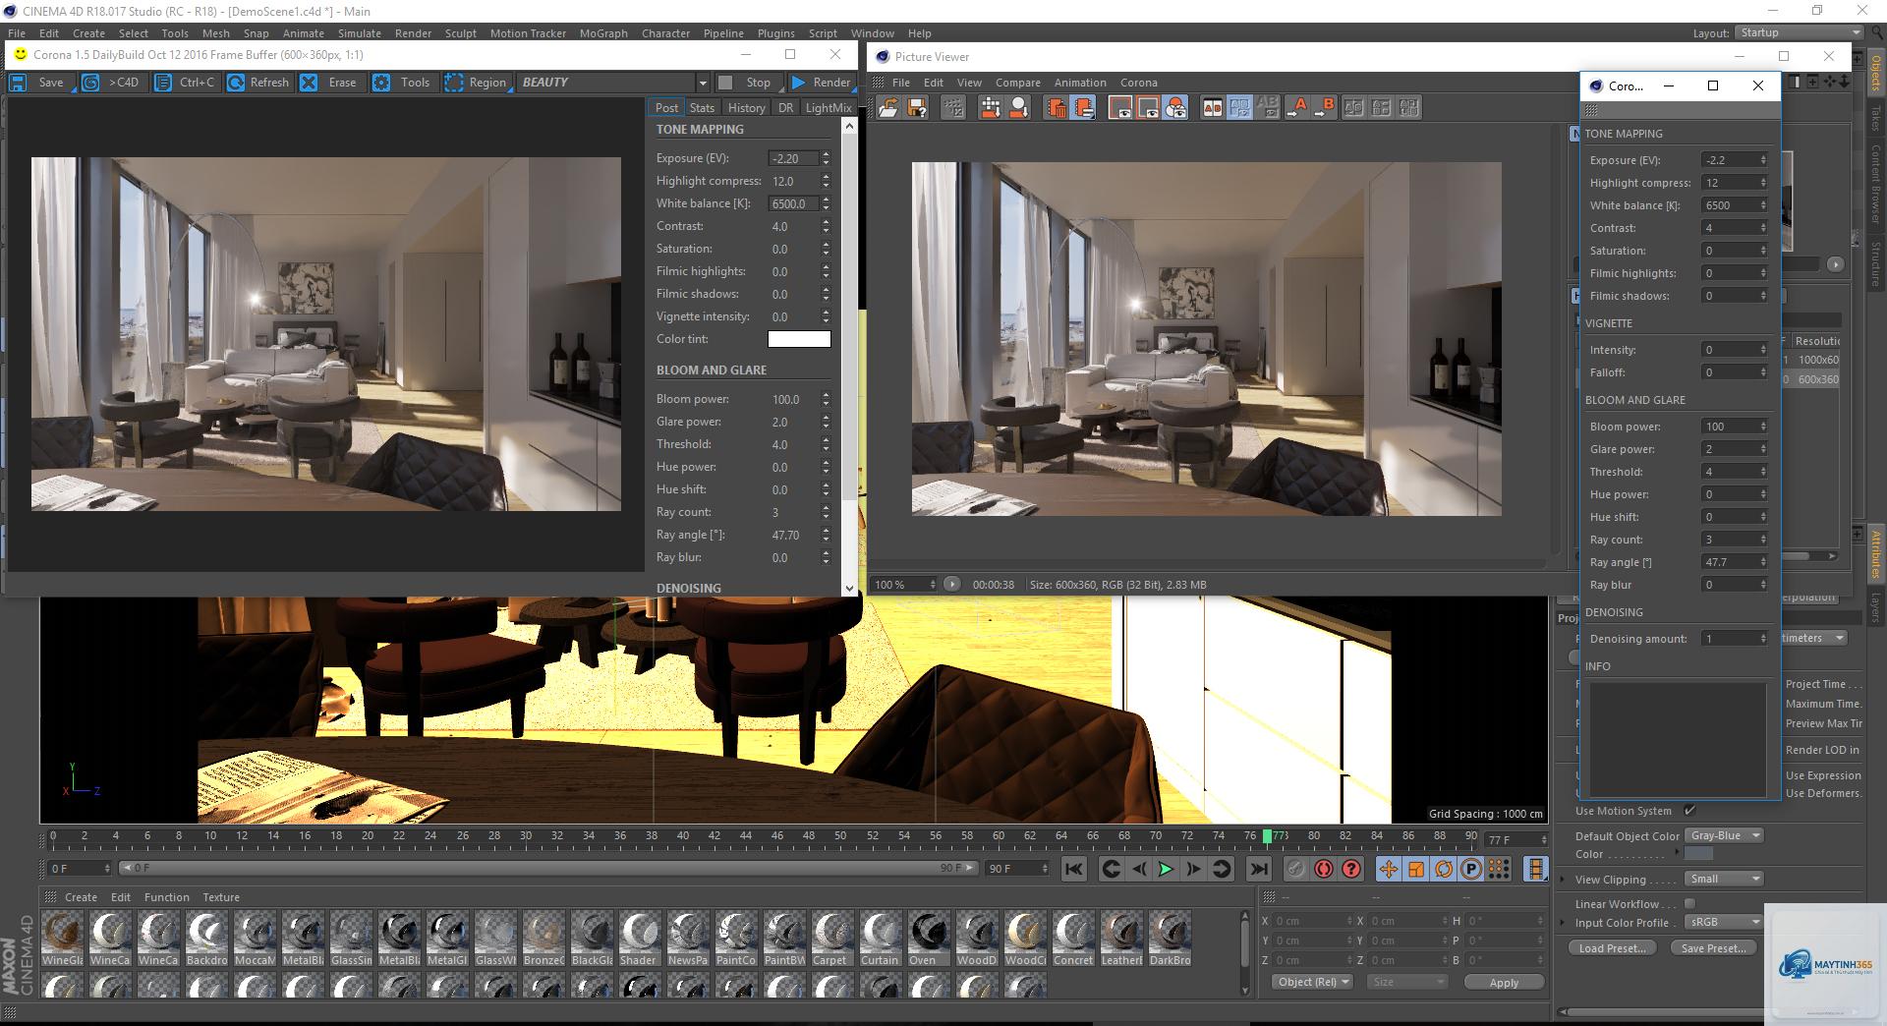
Task: Click the Refresh icon in Corona Frame Buffer
Action: click(x=236, y=83)
